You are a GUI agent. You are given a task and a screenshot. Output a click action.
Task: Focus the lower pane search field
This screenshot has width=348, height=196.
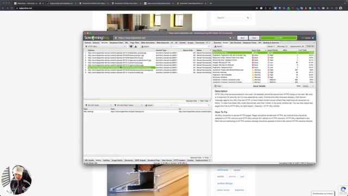pyautogui.click(x=190, y=105)
